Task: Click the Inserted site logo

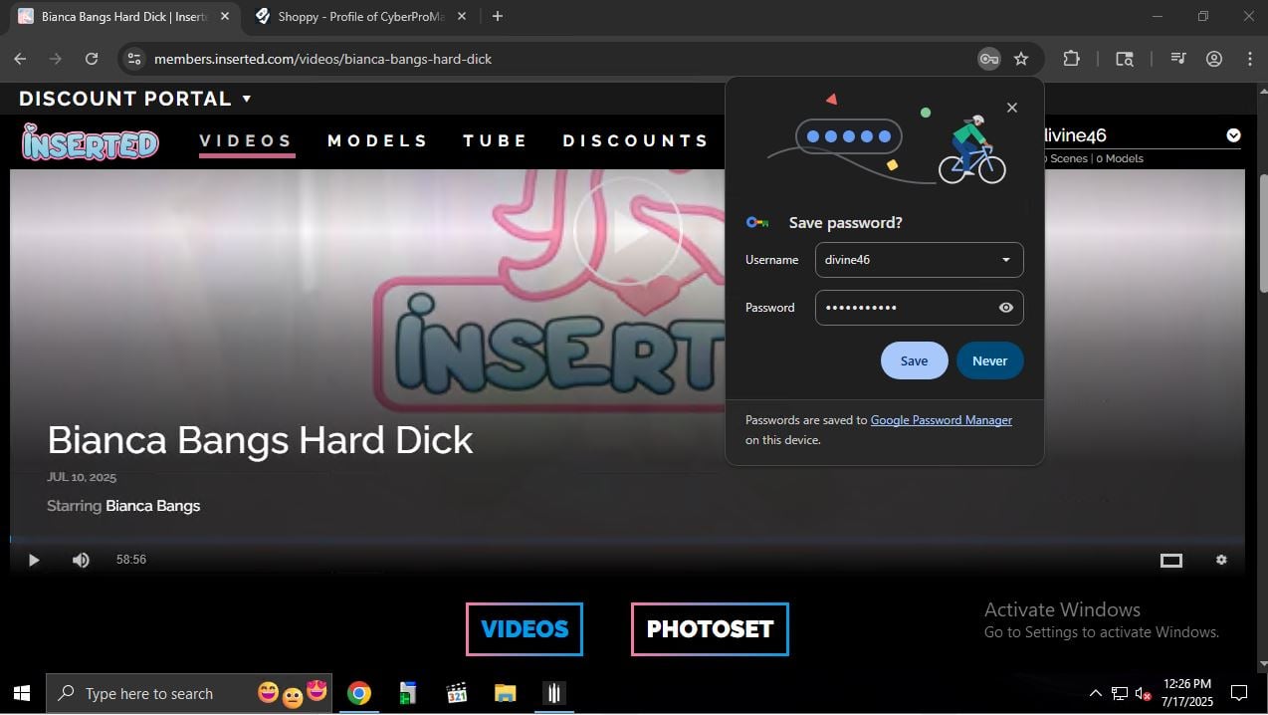Action: 91,142
